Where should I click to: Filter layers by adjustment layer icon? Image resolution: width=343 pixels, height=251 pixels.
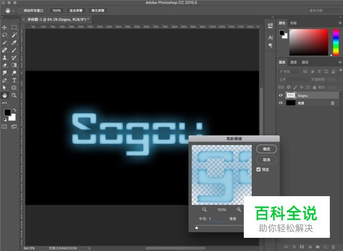pos(312,71)
